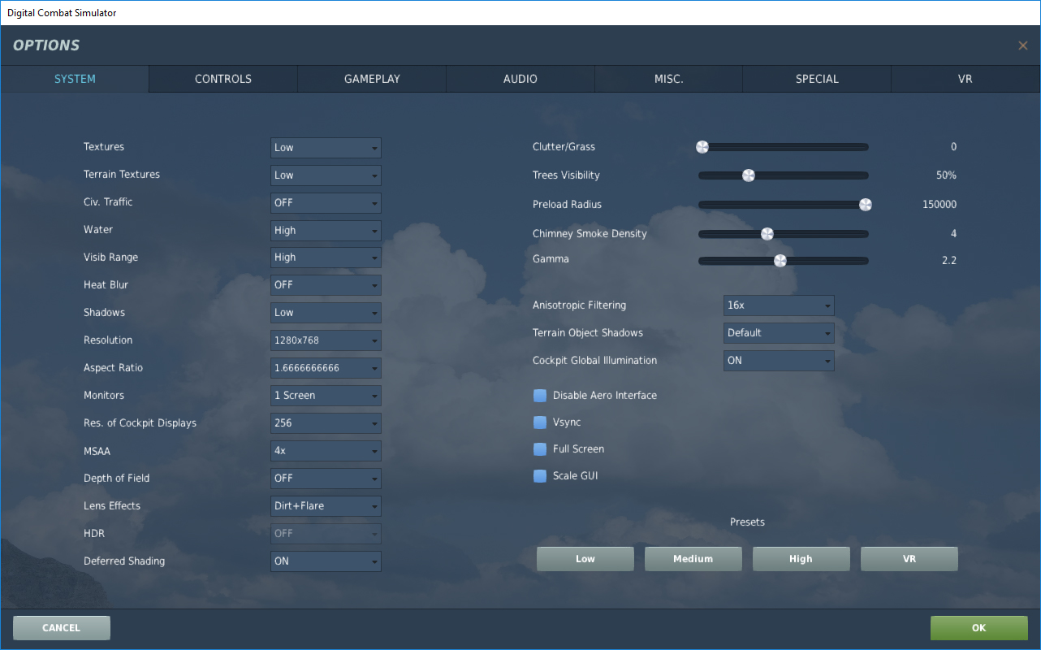Open the MSAA dropdown

(x=326, y=451)
